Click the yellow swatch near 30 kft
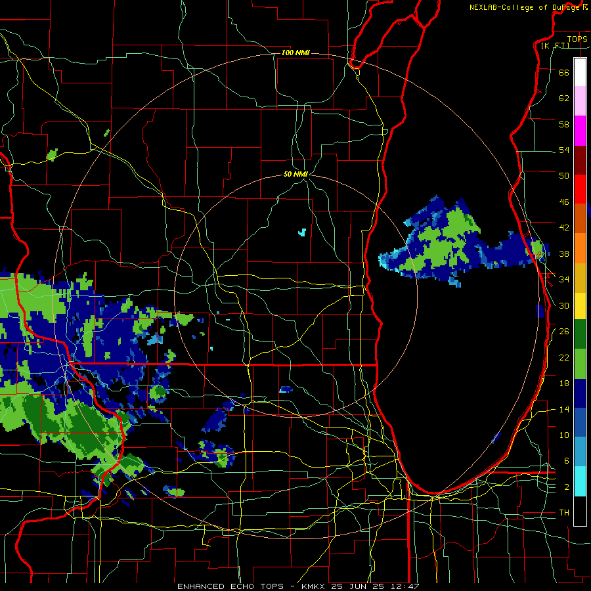Viewport: 591px width, 591px height. pos(580,306)
